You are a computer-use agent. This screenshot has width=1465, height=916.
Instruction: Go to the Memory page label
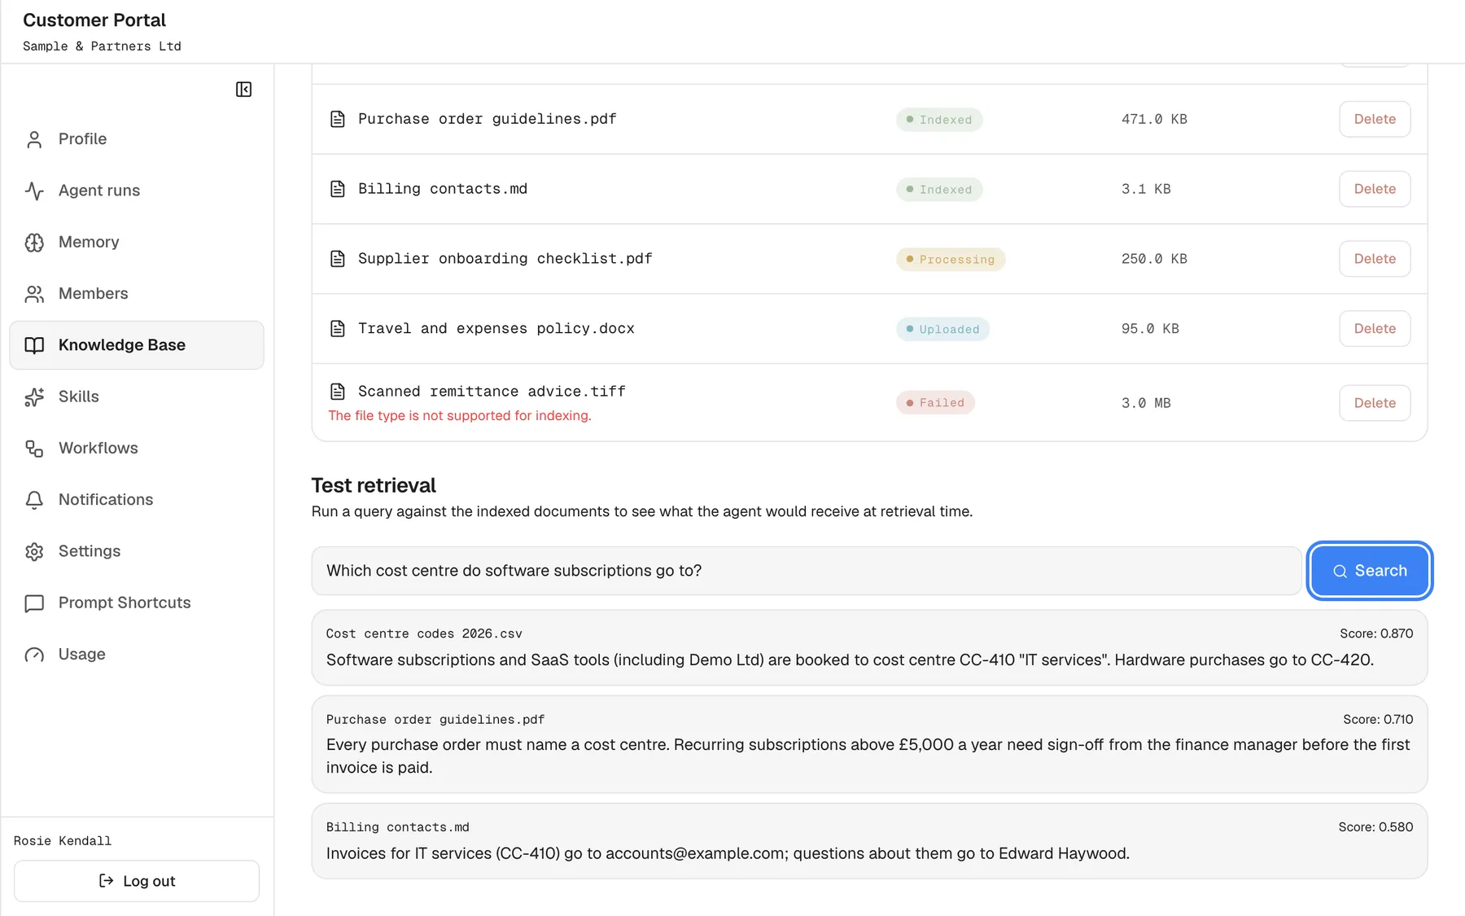(89, 242)
